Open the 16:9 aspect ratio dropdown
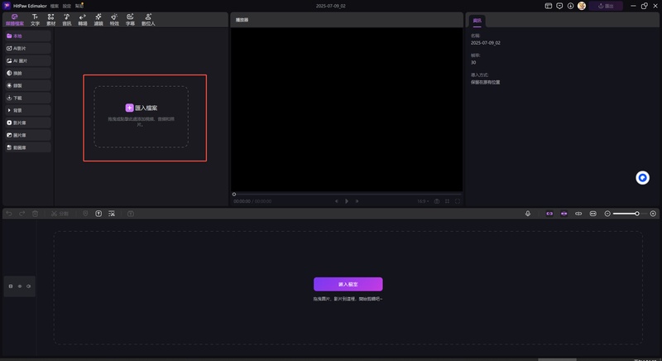Screen dimensions: 662x361 click(423, 201)
